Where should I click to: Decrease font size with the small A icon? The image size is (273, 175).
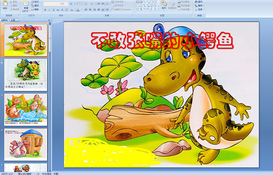pos(75,4)
